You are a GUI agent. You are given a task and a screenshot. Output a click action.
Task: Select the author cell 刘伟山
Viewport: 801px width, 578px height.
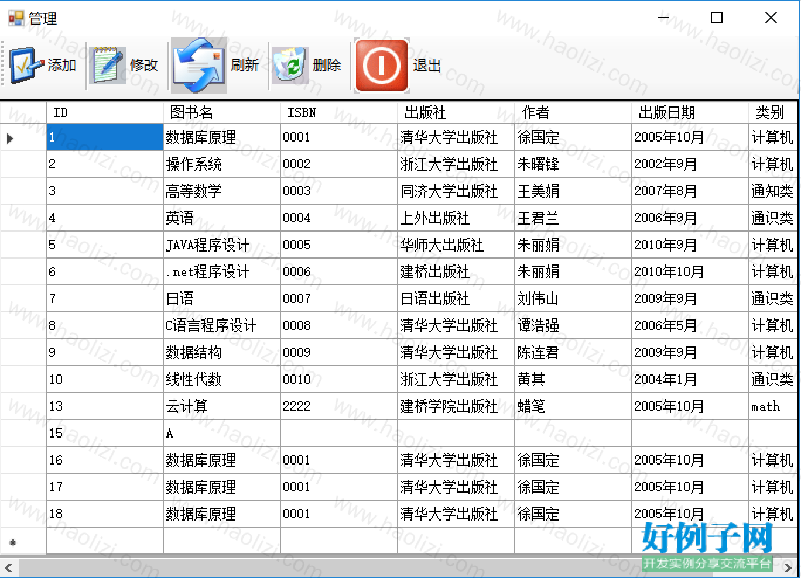pyautogui.click(x=573, y=299)
